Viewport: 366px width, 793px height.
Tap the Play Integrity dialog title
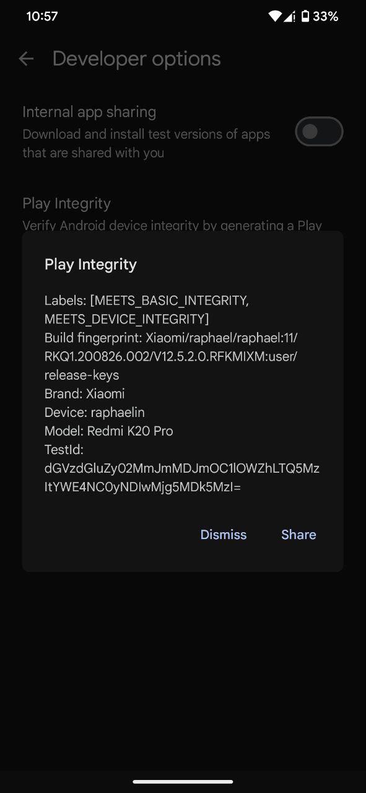[x=90, y=265]
